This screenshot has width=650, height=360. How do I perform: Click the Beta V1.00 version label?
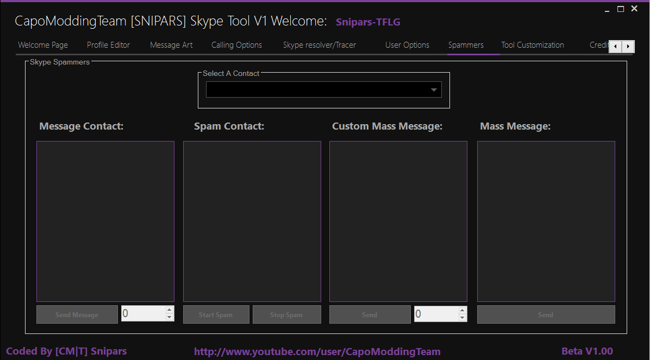click(x=587, y=351)
